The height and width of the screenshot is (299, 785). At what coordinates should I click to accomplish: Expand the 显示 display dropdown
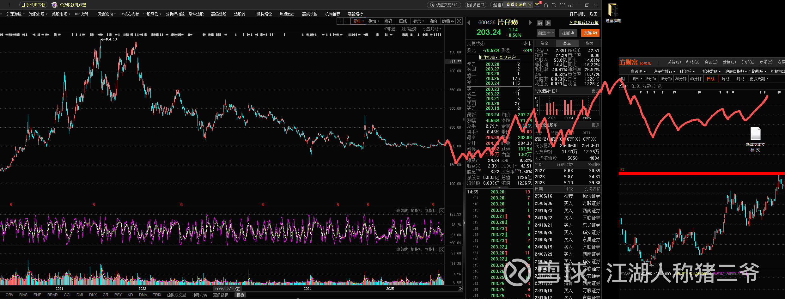point(419,21)
